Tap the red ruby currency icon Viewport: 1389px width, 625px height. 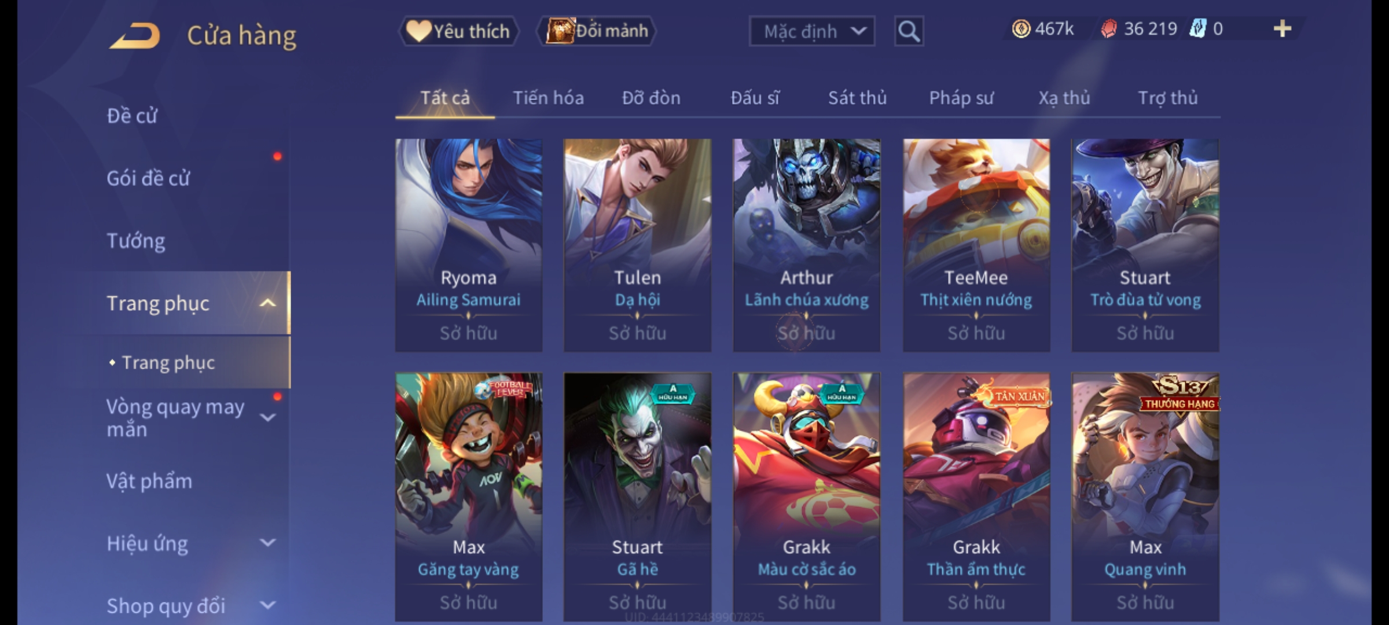(1108, 29)
